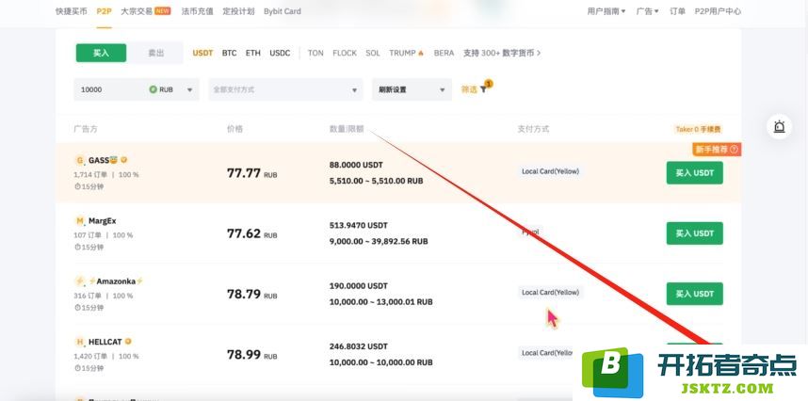The height and width of the screenshot is (401, 808).
Task: Open GASS advertiser profile name
Action: 103,160
